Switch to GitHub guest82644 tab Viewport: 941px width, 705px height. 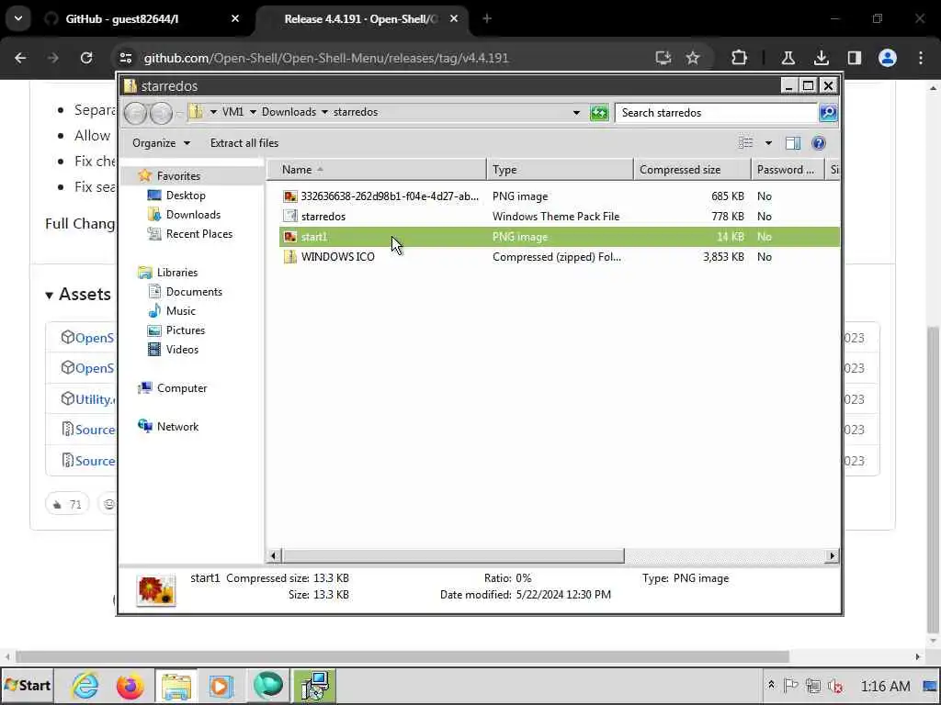click(141, 19)
